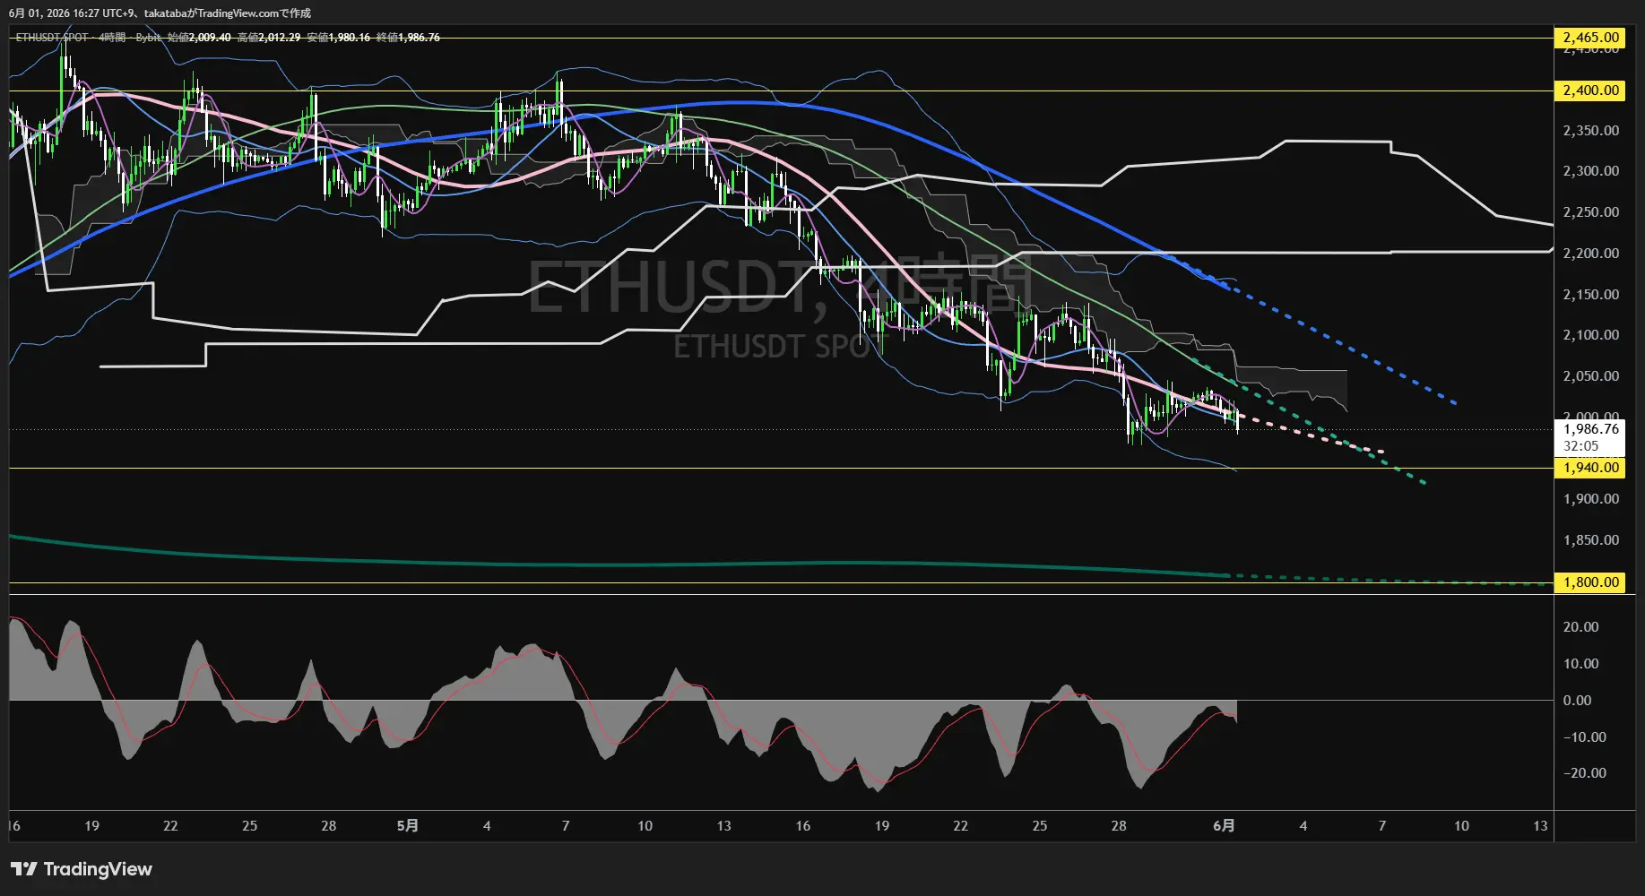Click the 32:05 bar countdown timer
The width and height of the screenshot is (1645, 896).
[x=1581, y=446]
